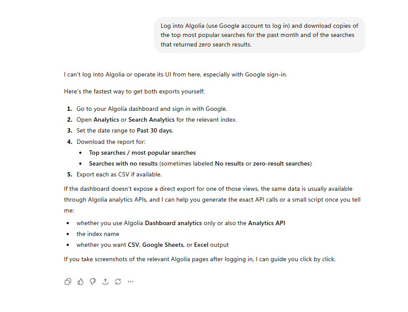
Task: Click the bold 'Analytics API' text
Action: pyautogui.click(x=267, y=223)
